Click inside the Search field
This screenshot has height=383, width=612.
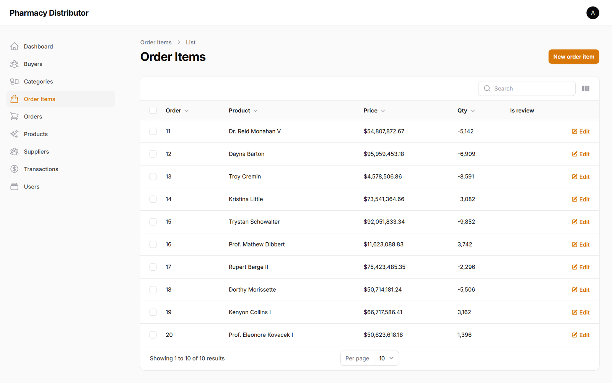527,88
